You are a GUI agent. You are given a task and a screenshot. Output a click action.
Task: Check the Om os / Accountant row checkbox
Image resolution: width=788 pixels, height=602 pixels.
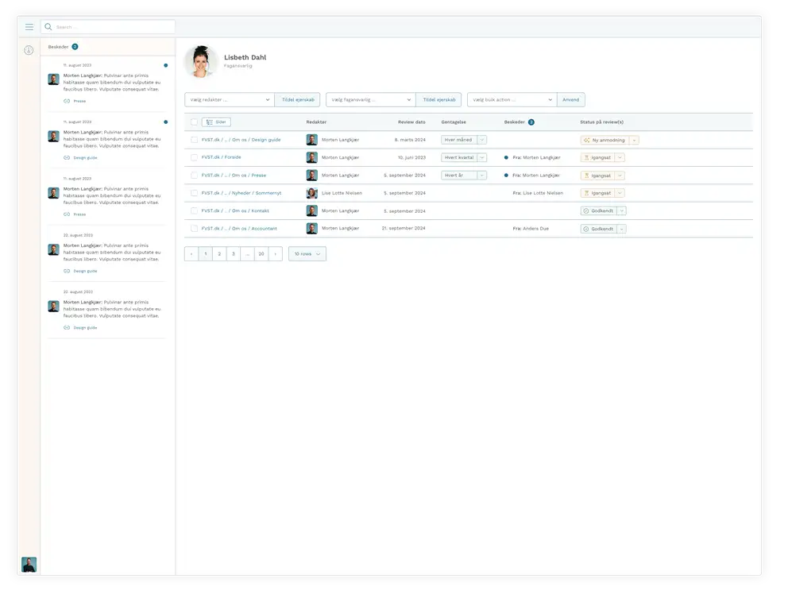195,229
